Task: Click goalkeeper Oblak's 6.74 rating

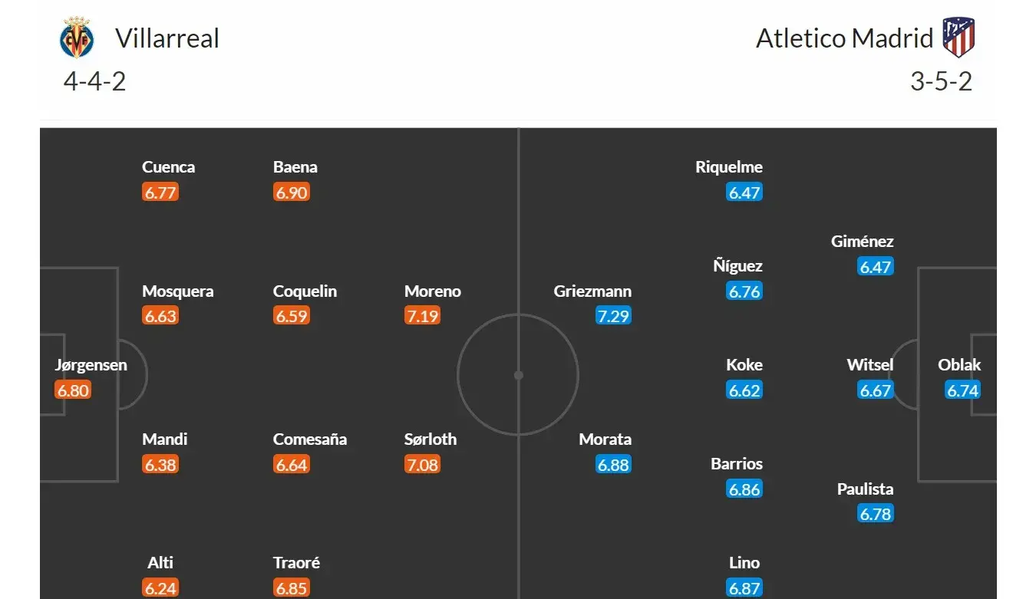Action: (962, 390)
